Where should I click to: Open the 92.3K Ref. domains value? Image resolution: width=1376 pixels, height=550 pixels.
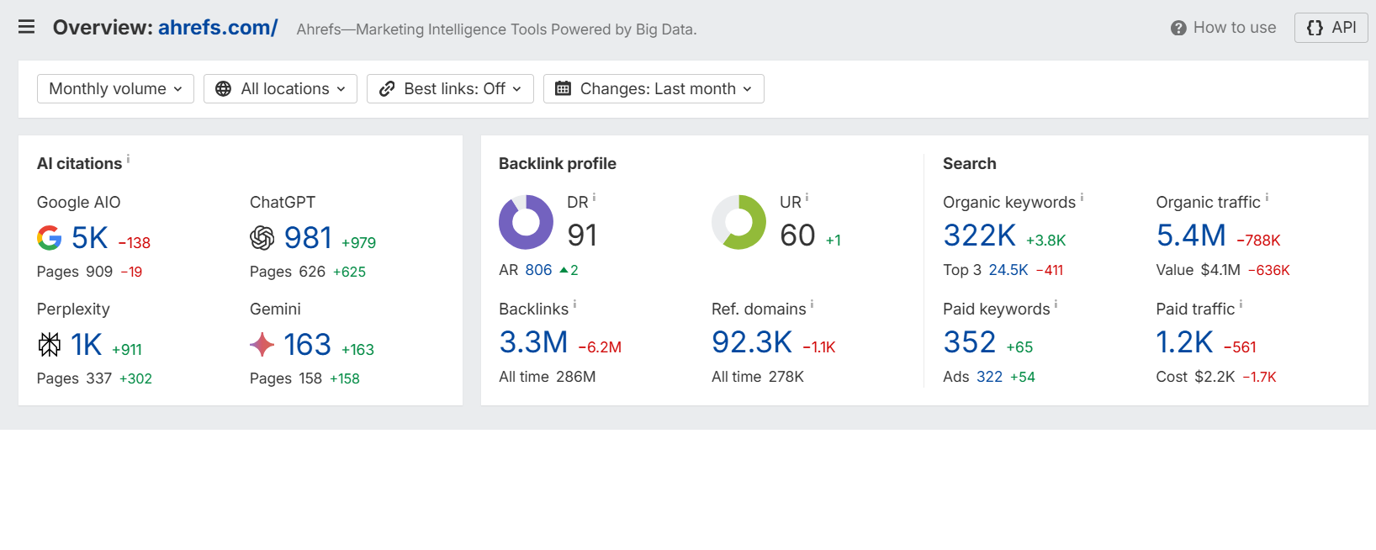click(x=752, y=342)
